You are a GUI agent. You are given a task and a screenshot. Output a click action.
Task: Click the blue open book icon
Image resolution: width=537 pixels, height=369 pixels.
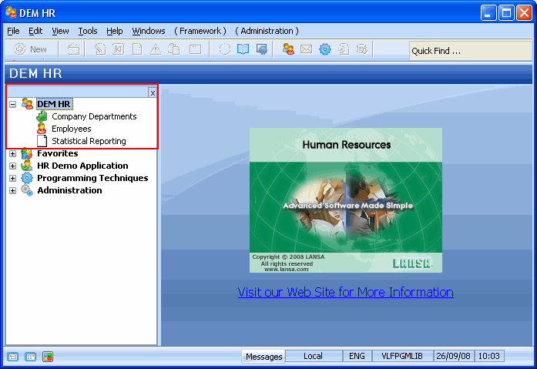pyautogui.click(x=243, y=49)
